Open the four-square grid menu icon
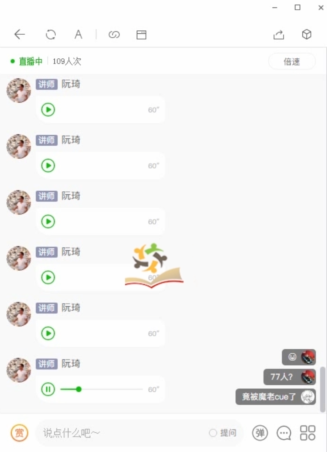 (308, 433)
